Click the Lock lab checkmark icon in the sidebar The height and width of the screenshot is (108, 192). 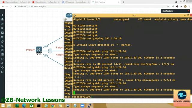[2, 59]
